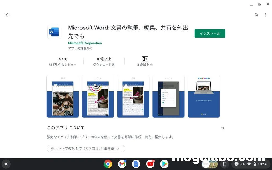272x170 pixels.
Task: Open the 4.4 star reviews rating
Action: pos(63,62)
